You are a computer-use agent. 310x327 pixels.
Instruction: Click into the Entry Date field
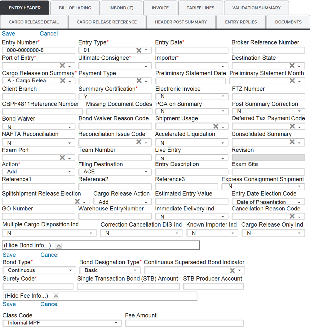[192, 50]
